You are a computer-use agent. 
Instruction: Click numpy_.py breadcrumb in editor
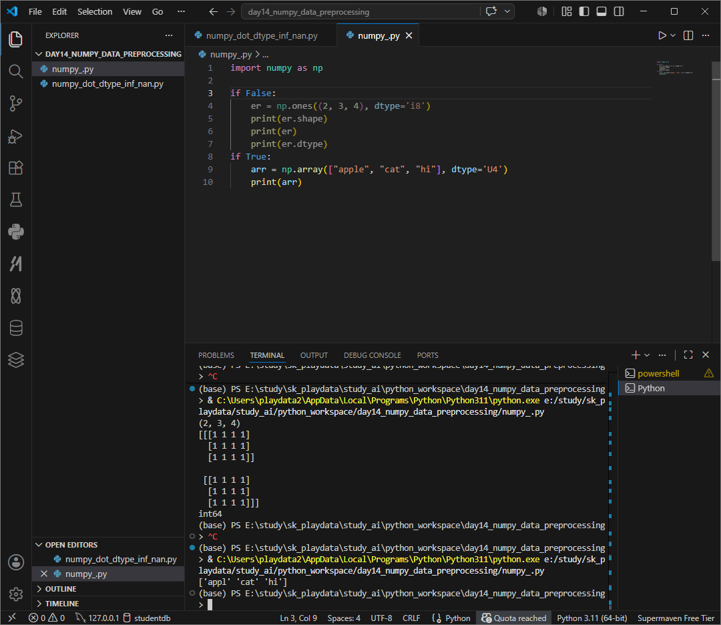230,54
